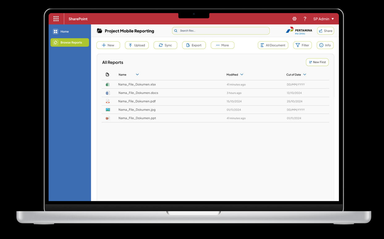Click the Name column header text
The width and height of the screenshot is (384, 239).
pyautogui.click(x=122, y=75)
